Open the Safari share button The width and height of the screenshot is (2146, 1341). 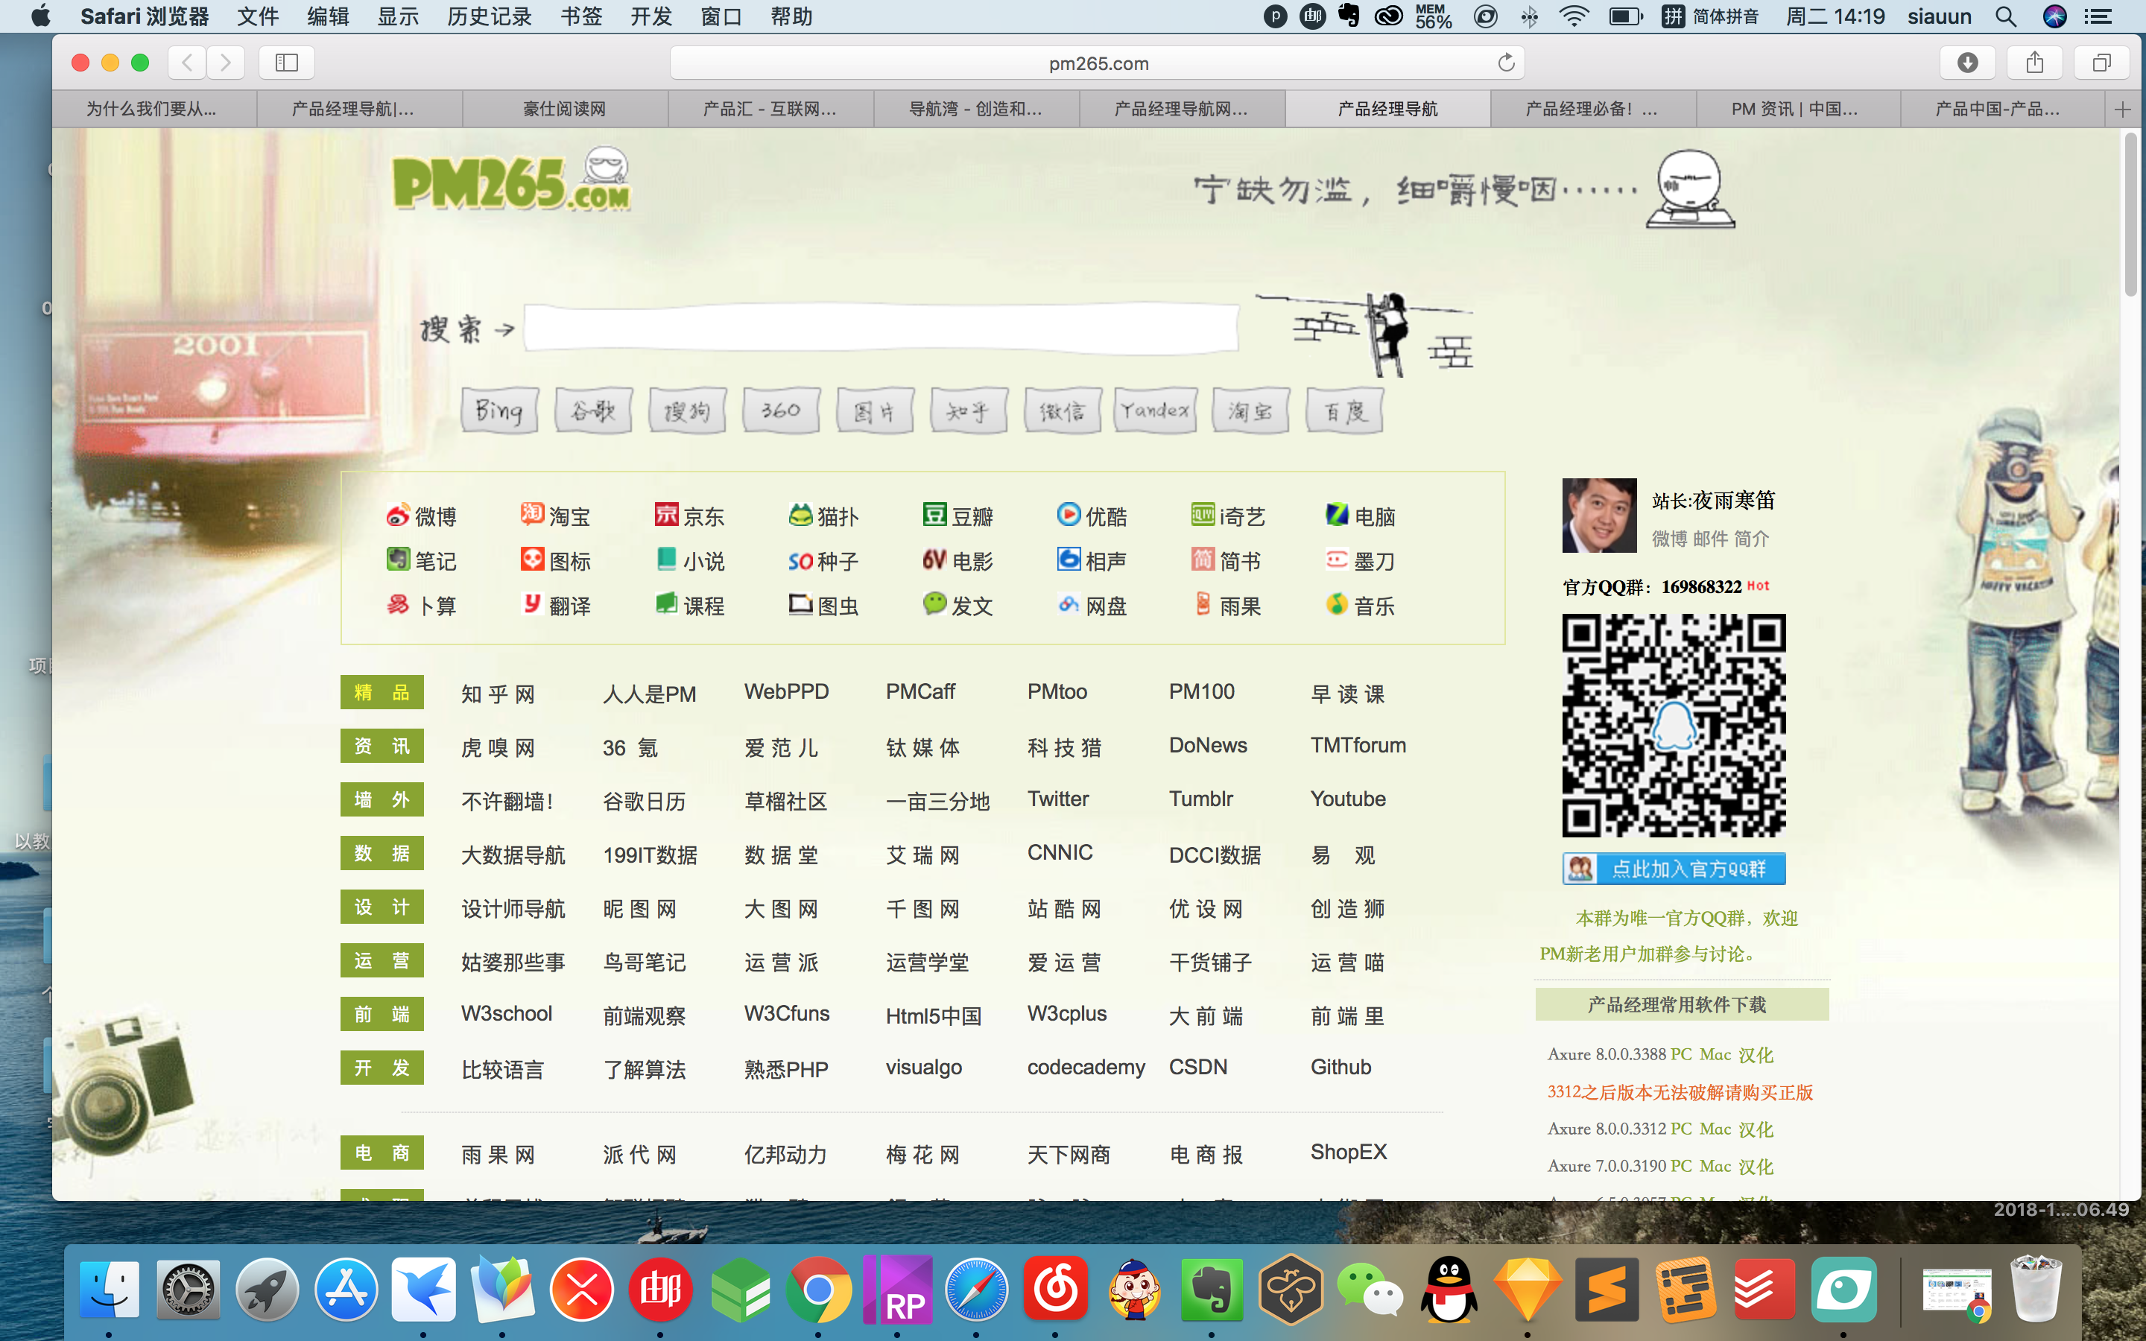2034,62
